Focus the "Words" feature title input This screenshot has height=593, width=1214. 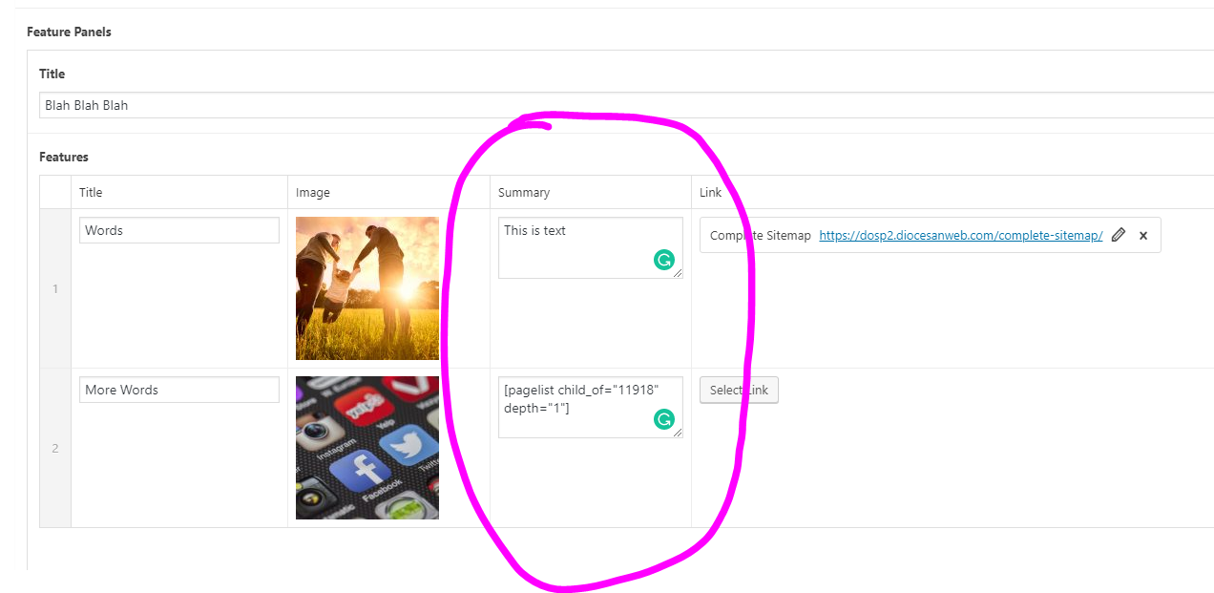coord(179,230)
